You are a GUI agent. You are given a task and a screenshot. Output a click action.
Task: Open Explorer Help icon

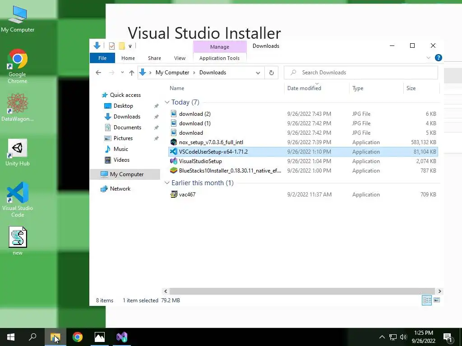pos(439,58)
